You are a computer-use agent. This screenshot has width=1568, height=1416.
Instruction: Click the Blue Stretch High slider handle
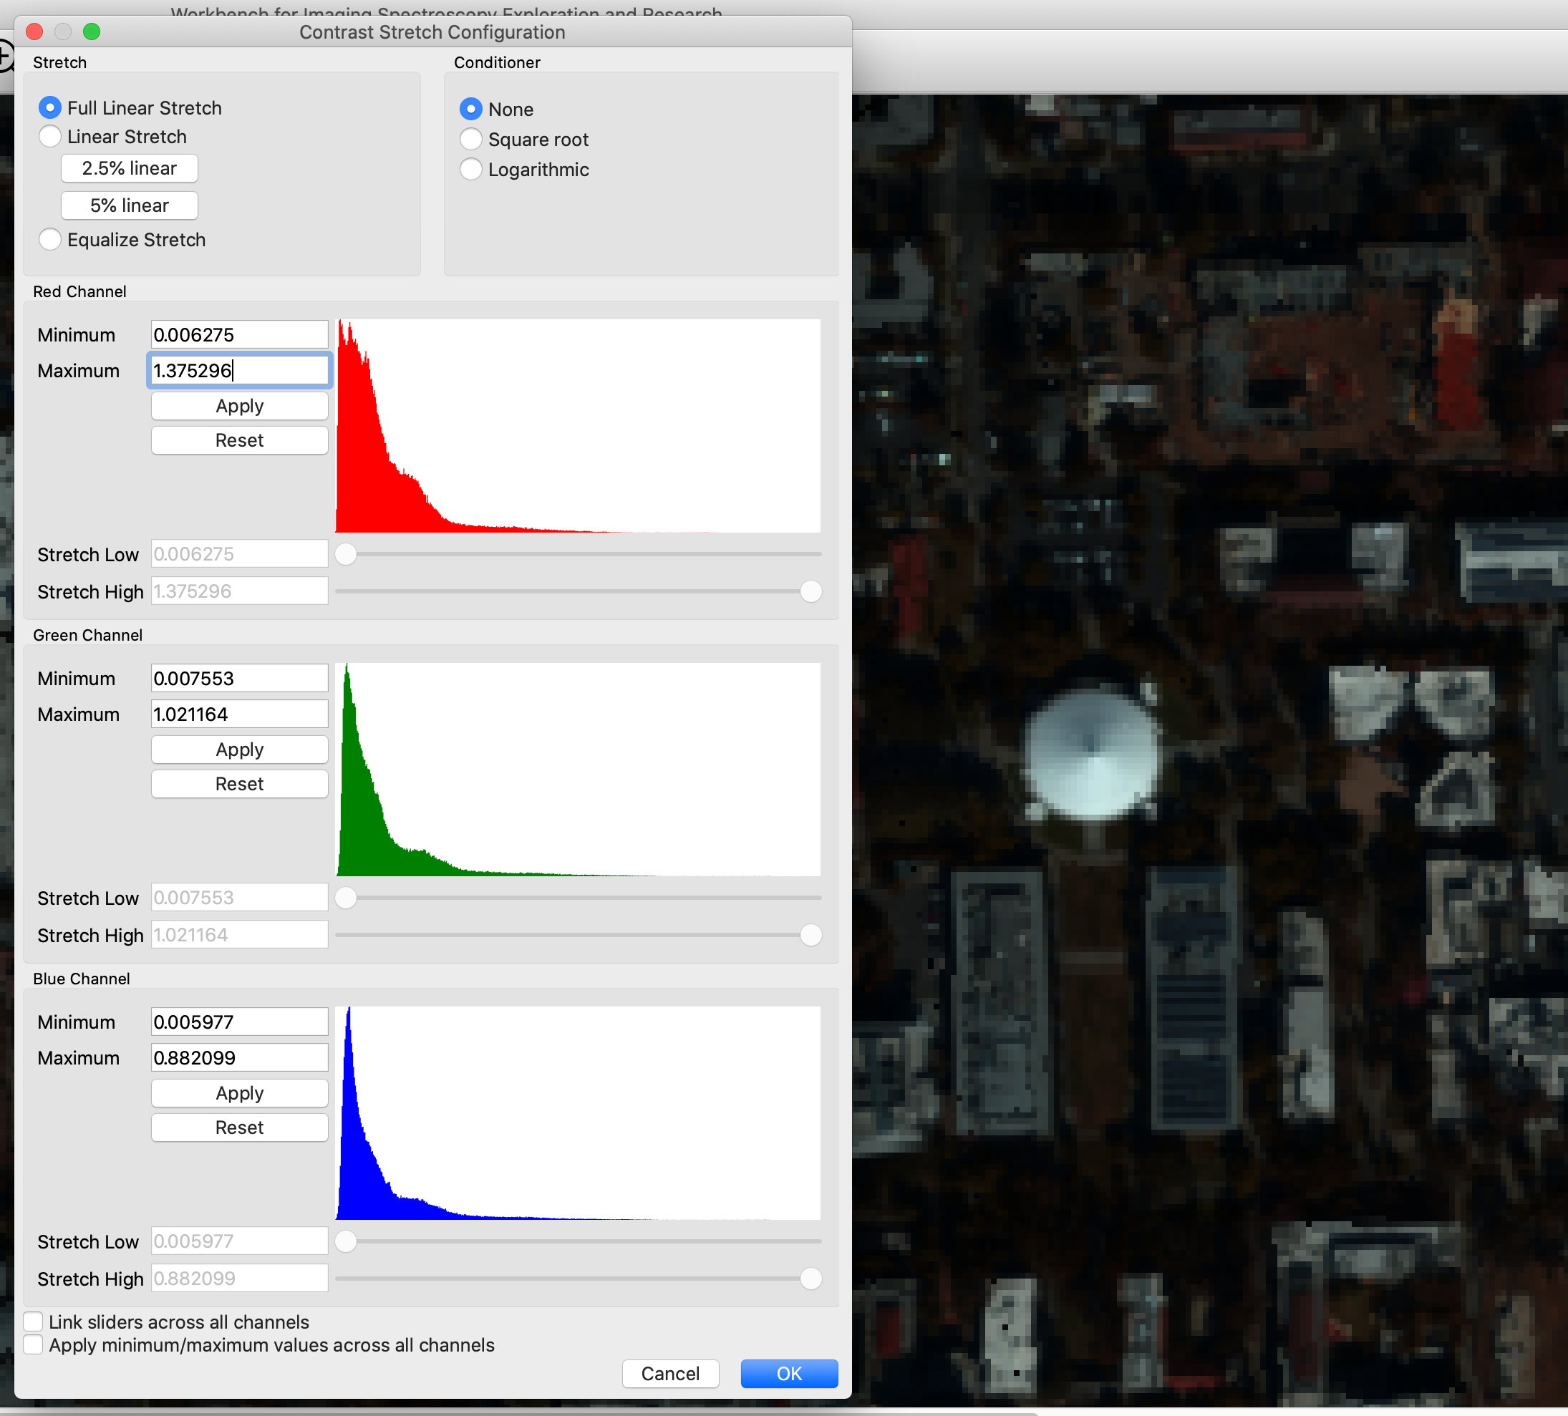810,1279
